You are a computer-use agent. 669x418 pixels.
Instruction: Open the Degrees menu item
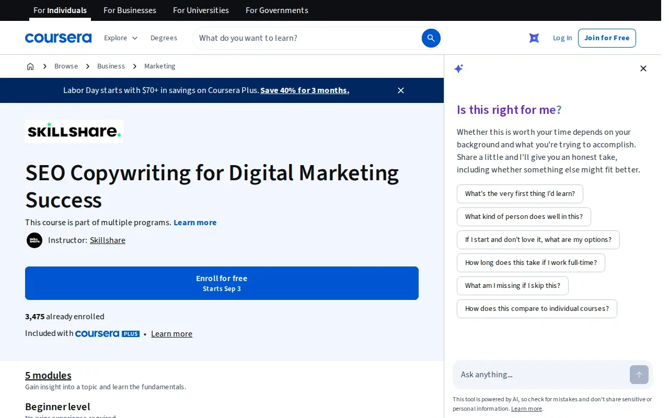(164, 38)
